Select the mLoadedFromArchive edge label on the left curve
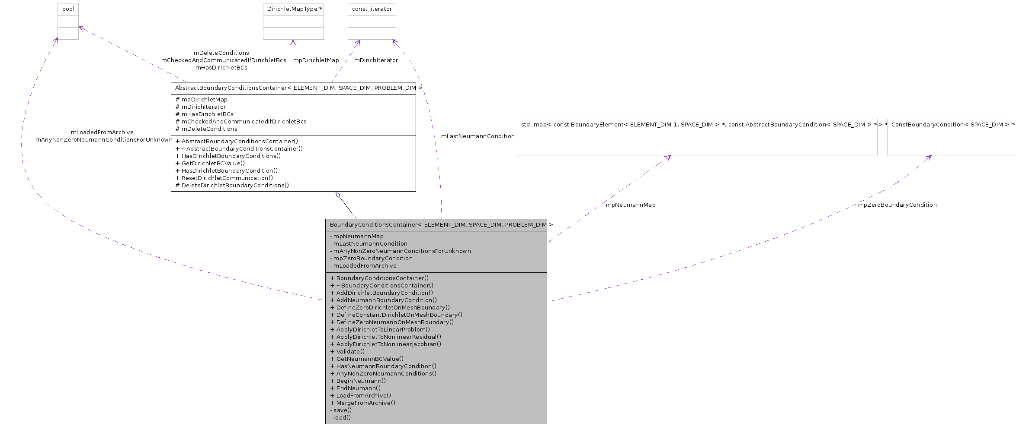 102,133
